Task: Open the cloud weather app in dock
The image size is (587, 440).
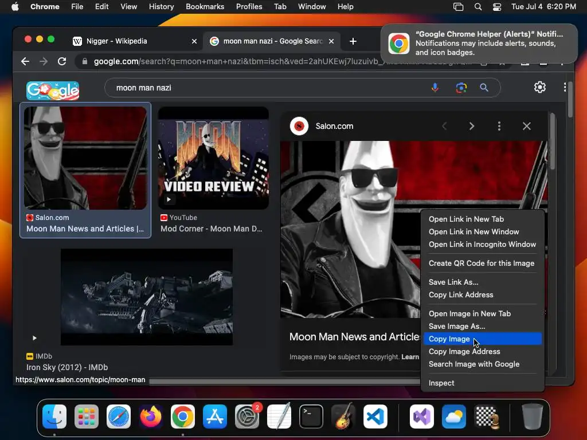Action: tap(454, 417)
